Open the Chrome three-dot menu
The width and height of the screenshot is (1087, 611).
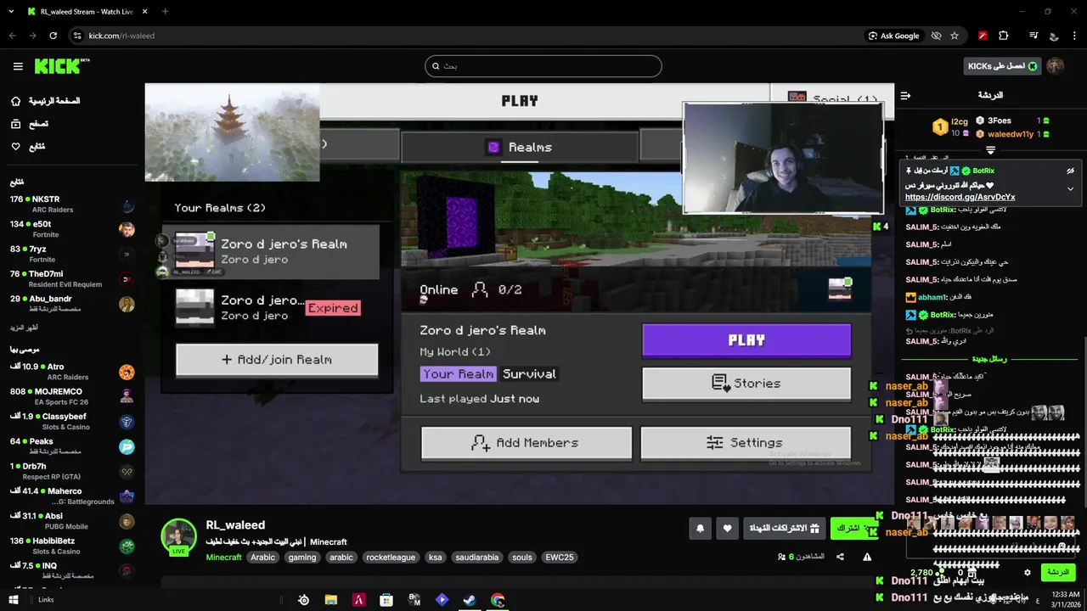pos(1074,36)
